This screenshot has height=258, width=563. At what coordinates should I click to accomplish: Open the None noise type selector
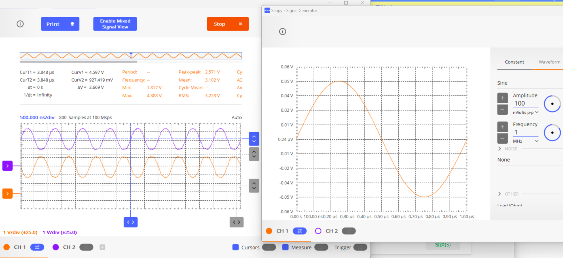pyautogui.click(x=530, y=160)
